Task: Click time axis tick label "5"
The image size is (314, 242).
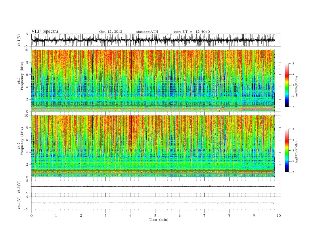Action: coord(155,216)
